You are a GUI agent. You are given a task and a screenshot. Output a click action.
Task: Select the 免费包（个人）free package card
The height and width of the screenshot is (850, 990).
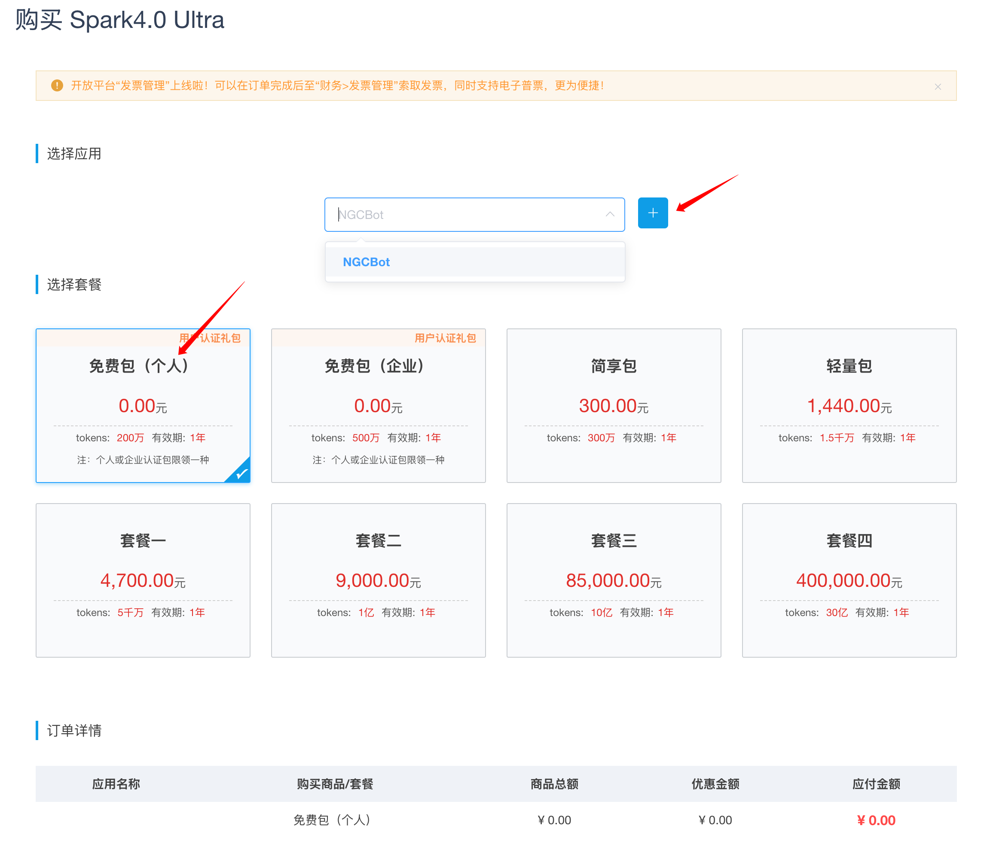coord(143,405)
